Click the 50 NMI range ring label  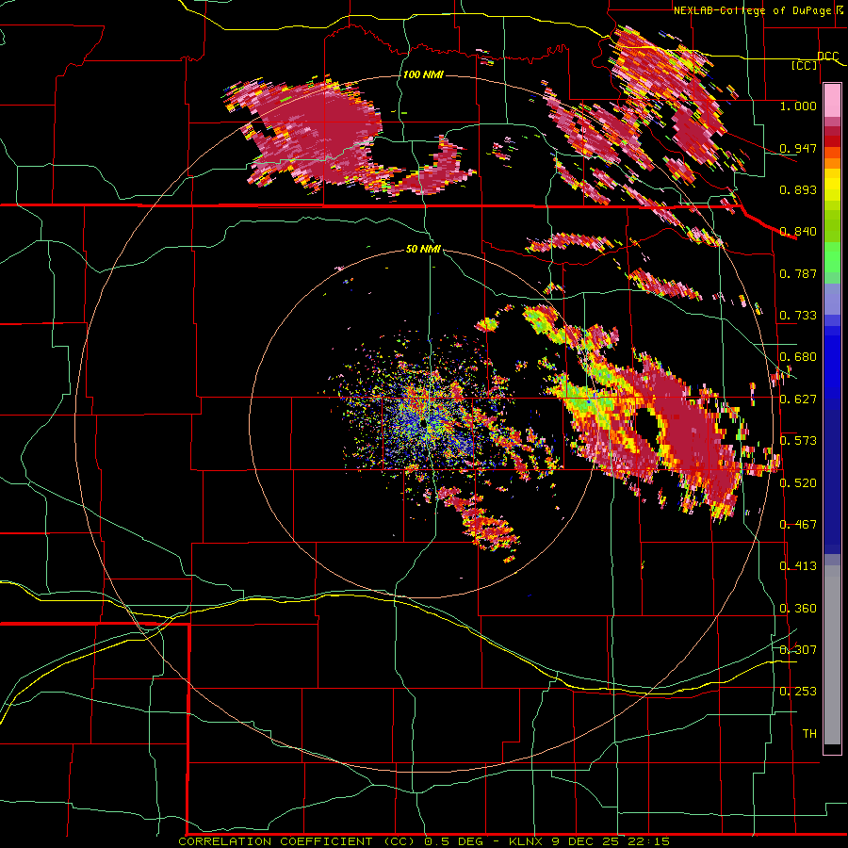click(x=423, y=250)
